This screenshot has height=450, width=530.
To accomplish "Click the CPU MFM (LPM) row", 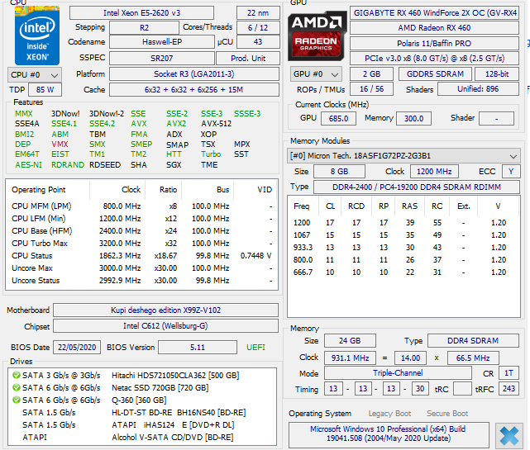I will point(142,206).
